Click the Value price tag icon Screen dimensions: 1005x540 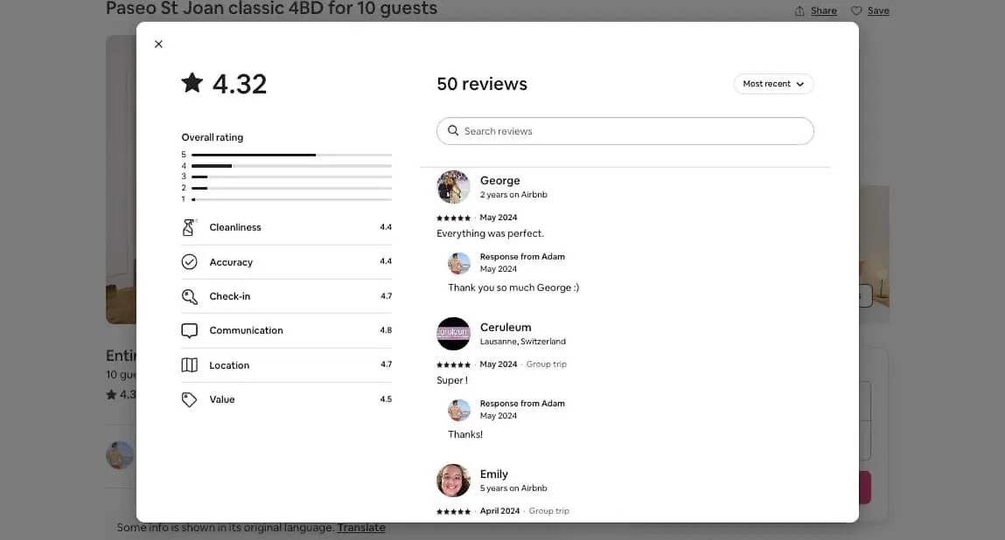[x=189, y=399]
